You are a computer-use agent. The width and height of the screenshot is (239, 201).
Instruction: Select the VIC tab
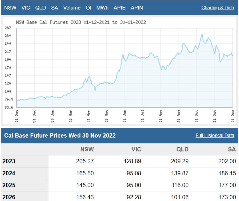tap(26, 8)
